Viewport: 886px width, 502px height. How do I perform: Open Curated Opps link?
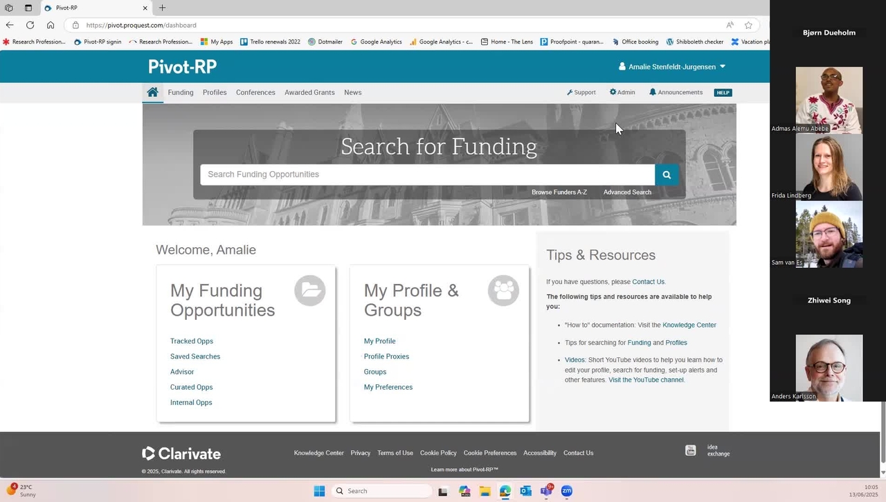(192, 387)
